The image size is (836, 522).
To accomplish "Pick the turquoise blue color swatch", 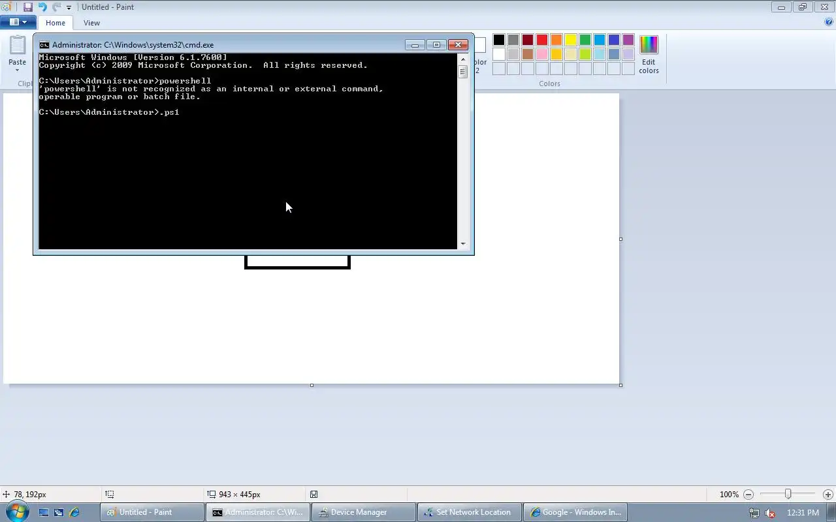I will coord(600,40).
